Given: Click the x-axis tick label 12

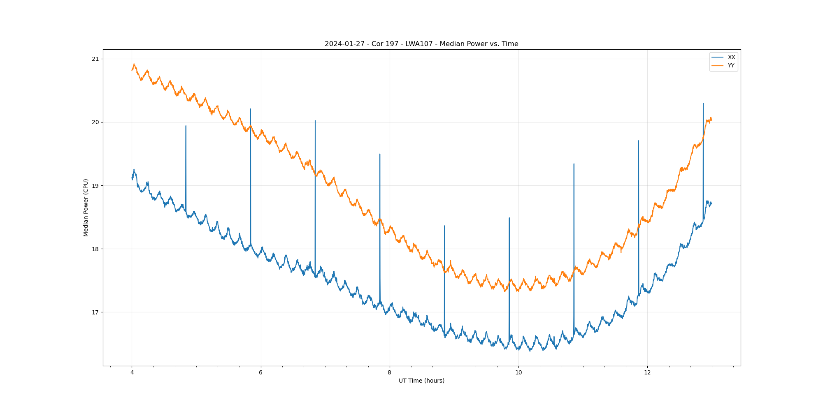Looking at the screenshot, I should [x=647, y=373].
